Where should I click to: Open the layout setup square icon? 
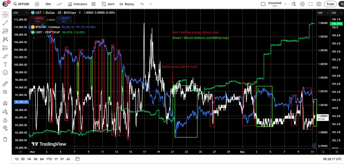point(263,4)
